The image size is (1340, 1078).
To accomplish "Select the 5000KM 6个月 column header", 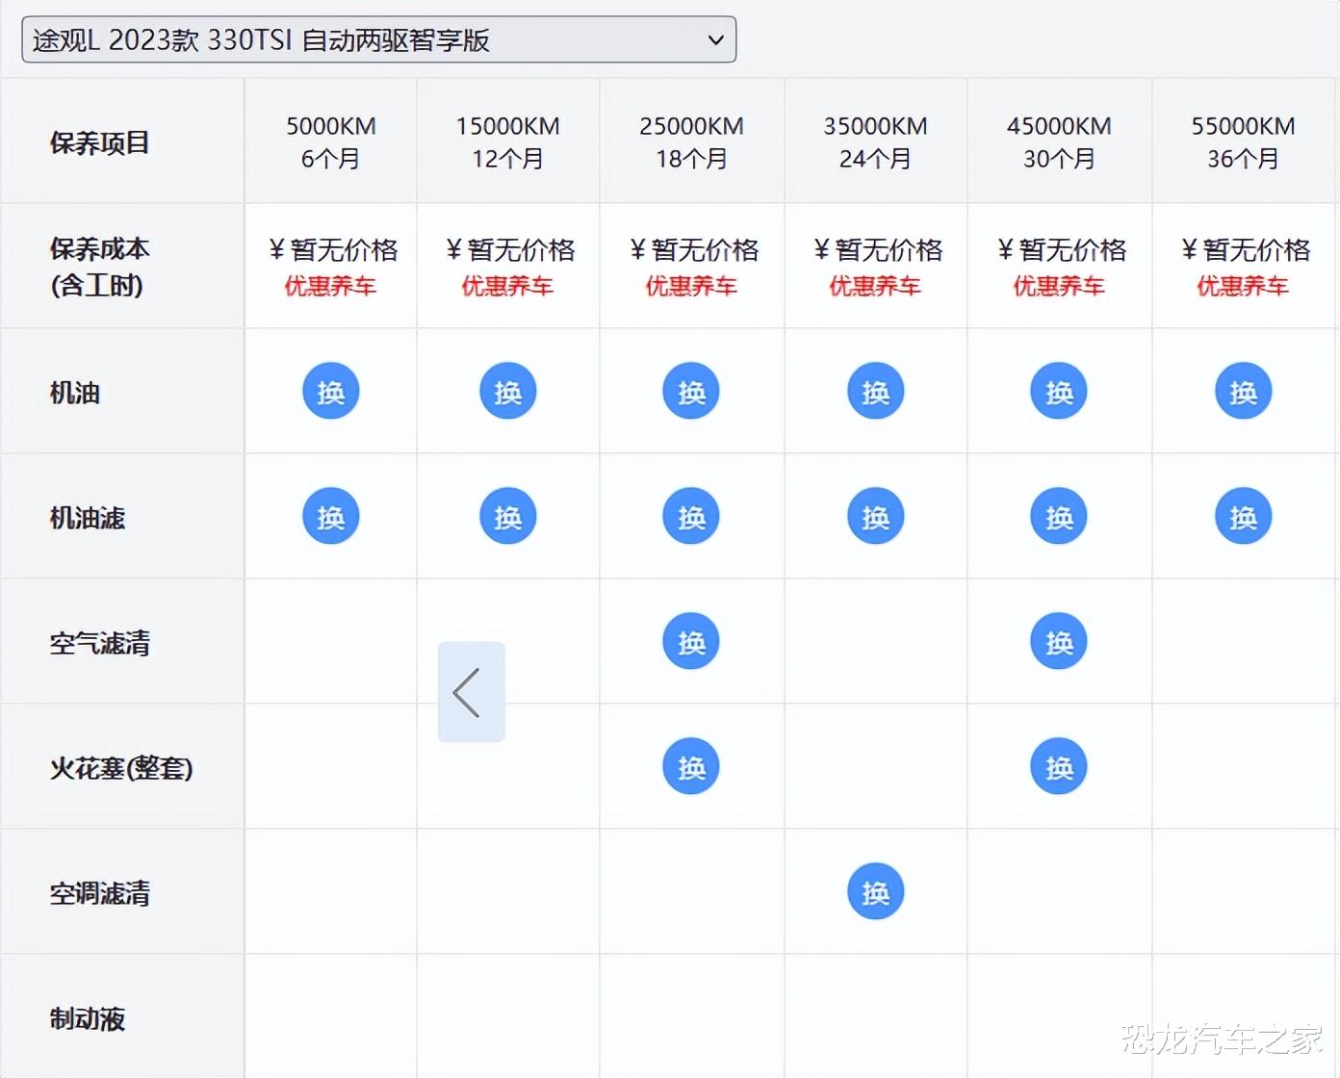I will point(331,141).
